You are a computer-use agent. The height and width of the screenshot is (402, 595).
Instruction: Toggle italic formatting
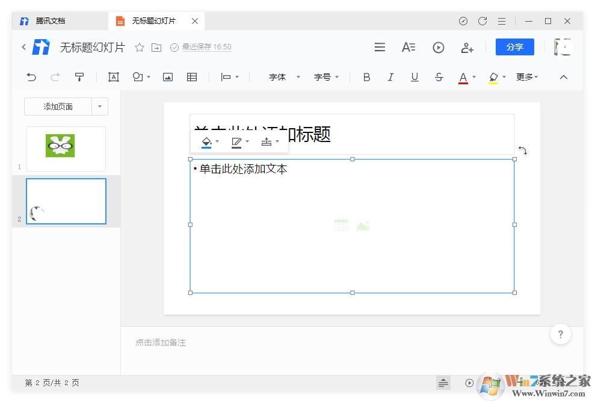390,77
